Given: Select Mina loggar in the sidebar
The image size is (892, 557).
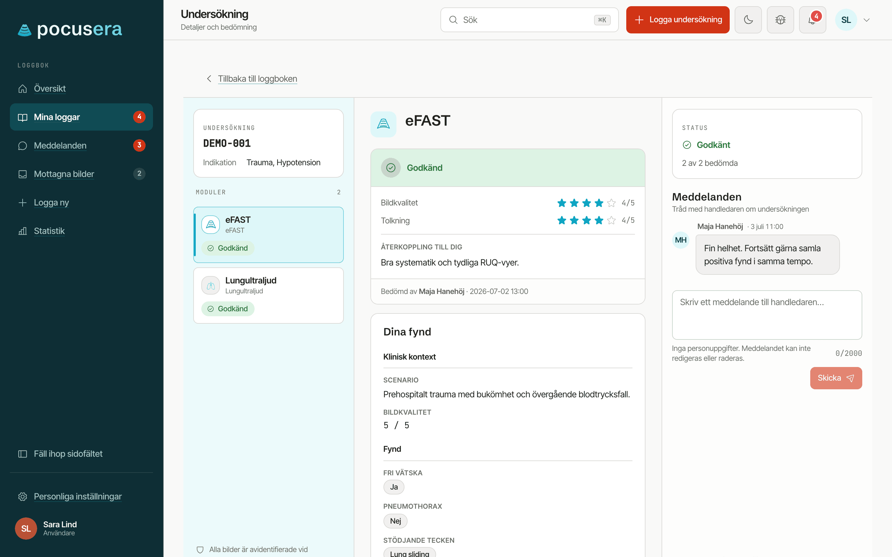Looking at the screenshot, I should (x=81, y=117).
